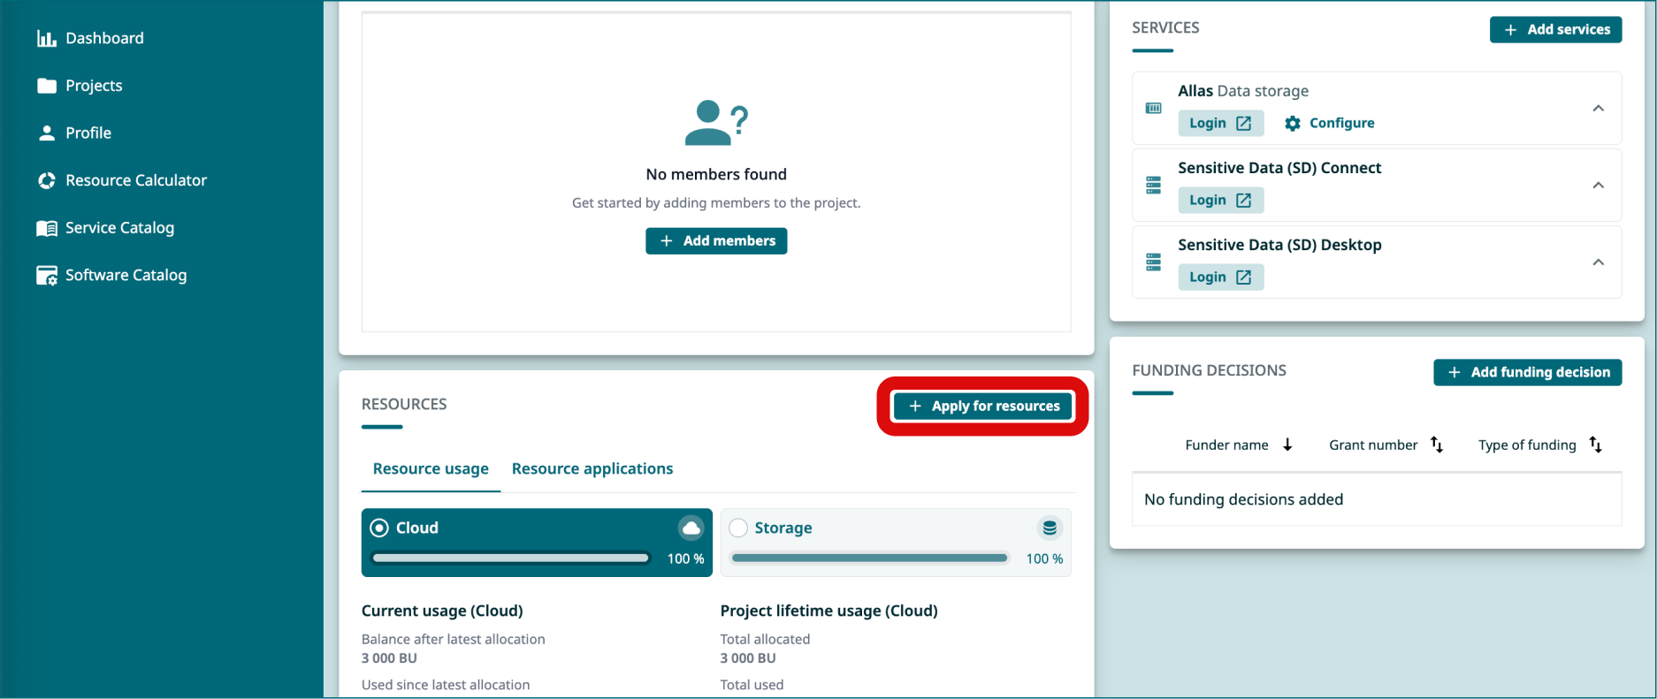Screen dimensions: 1657x699
Task: Sort by Funder name arrow icon
Action: coord(1288,444)
